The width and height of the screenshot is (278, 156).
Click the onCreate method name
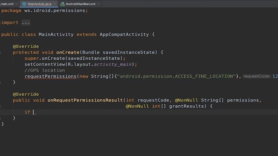(x=68, y=52)
